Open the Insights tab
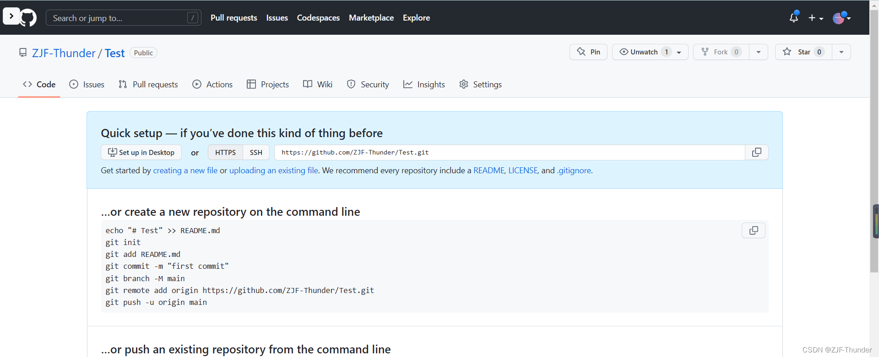The image size is (879, 357). 424,85
